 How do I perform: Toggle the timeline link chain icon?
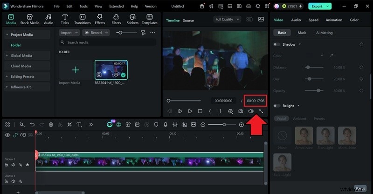(x=15, y=135)
